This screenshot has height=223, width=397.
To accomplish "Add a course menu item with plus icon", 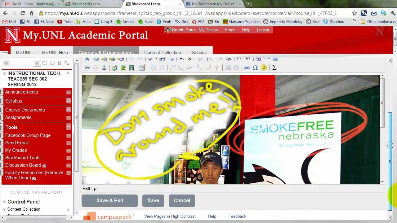I will click(x=6, y=63).
